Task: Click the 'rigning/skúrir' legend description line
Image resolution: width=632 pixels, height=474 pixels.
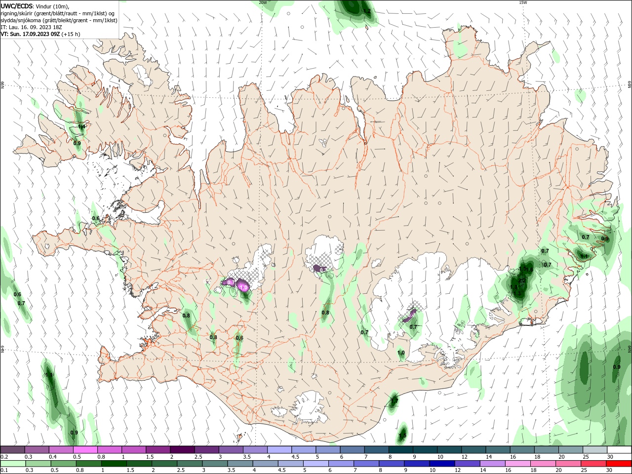Action: [58, 13]
